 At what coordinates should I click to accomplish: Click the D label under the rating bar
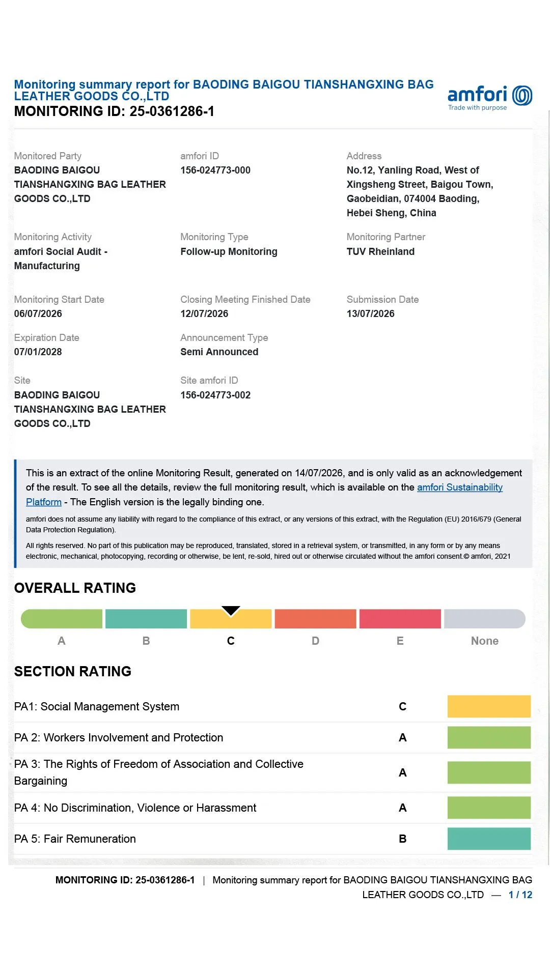315,641
